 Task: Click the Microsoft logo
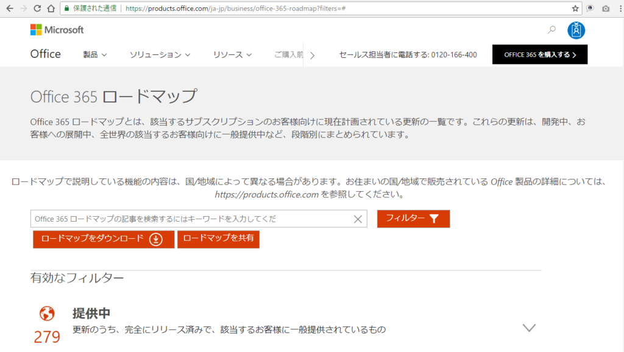[57, 30]
